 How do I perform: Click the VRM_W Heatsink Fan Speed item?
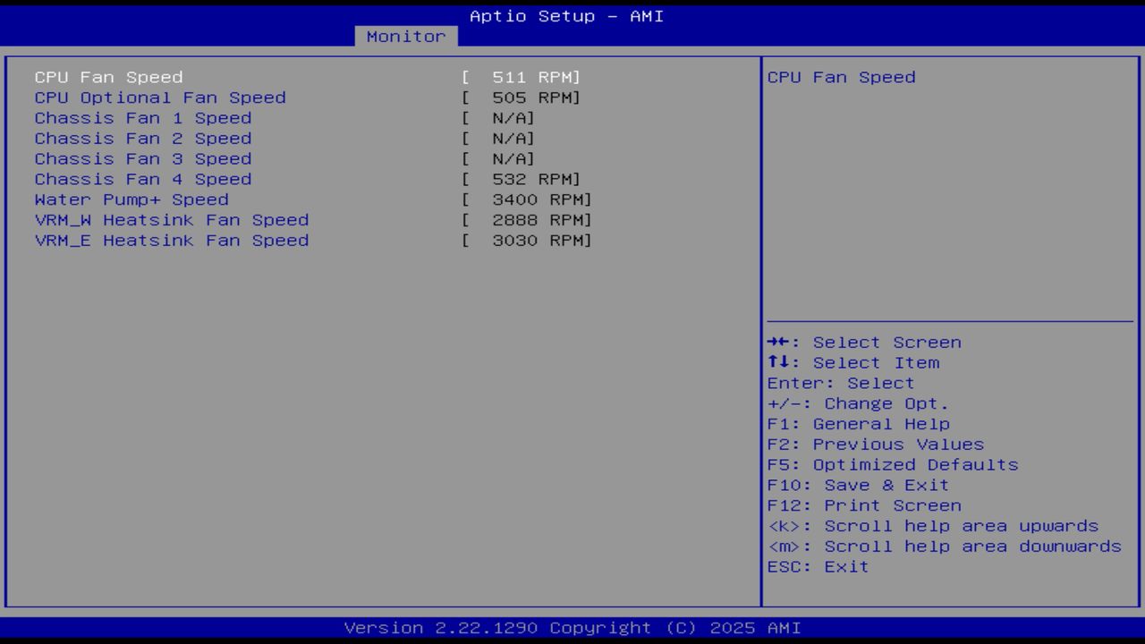[x=170, y=220]
